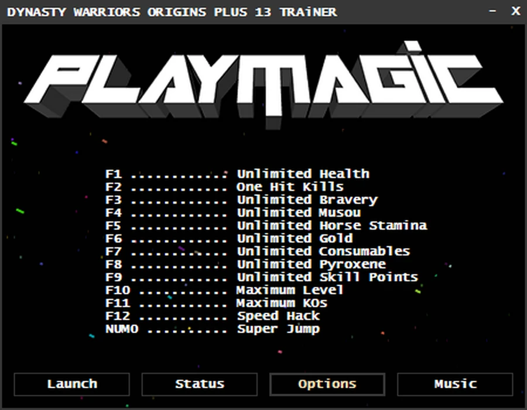Image resolution: width=527 pixels, height=410 pixels.
Task: Select the F8 Unlimited Pyroxene line
Action: 245,265
